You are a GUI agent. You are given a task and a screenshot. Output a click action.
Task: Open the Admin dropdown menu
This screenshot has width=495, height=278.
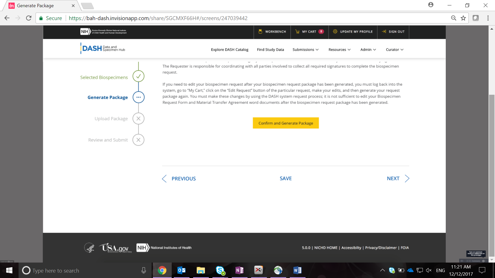tap(368, 50)
